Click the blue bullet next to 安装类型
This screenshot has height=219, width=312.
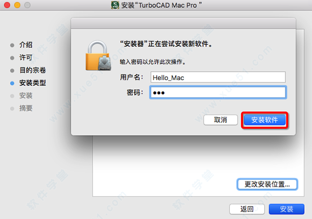(12, 83)
